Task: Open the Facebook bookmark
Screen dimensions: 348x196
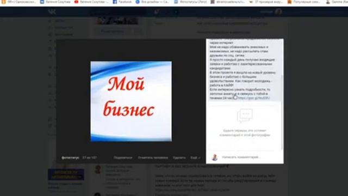Action: pyautogui.click(x=122, y=2)
